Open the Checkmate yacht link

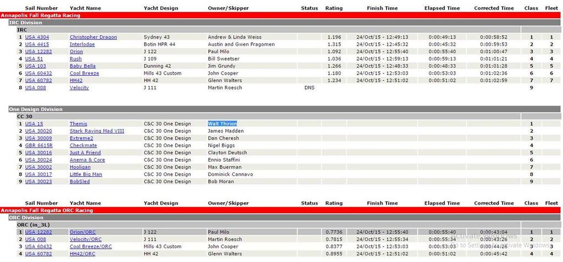tap(84, 146)
